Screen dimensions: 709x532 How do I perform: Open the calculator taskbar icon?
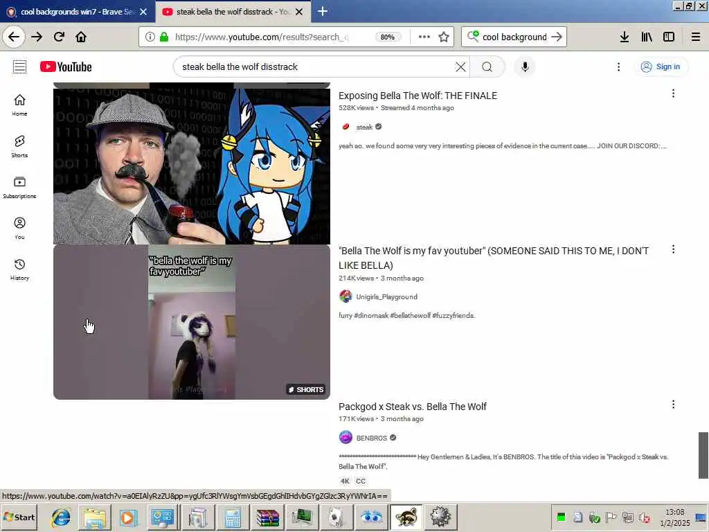click(233, 517)
